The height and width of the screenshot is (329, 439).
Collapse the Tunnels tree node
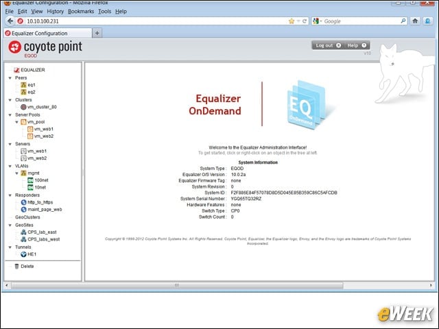[10, 247]
